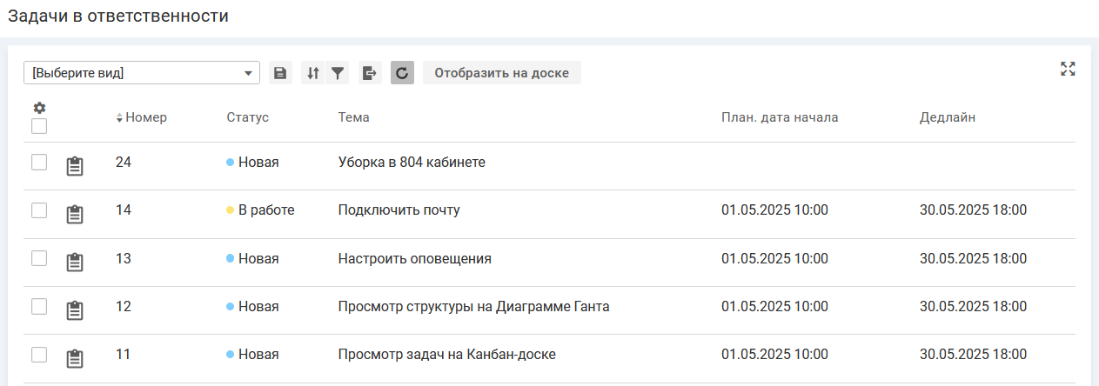Open the filter funnel icon
Image resolution: width=1099 pixels, height=386 pixels.
338,73
